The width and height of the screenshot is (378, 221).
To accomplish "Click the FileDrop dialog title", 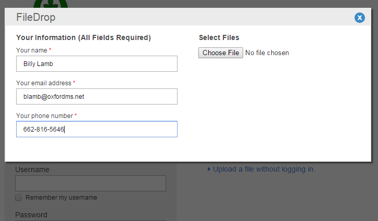I will point(36,17).
